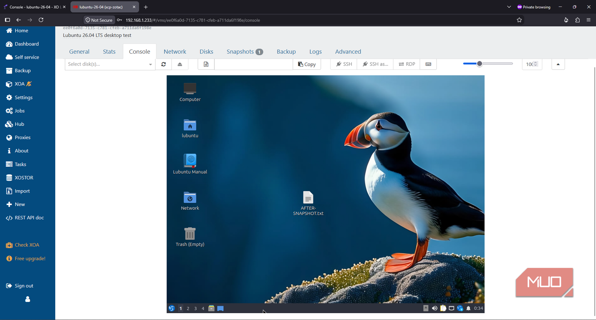Open REST API doc link

(x=25, y=218)
